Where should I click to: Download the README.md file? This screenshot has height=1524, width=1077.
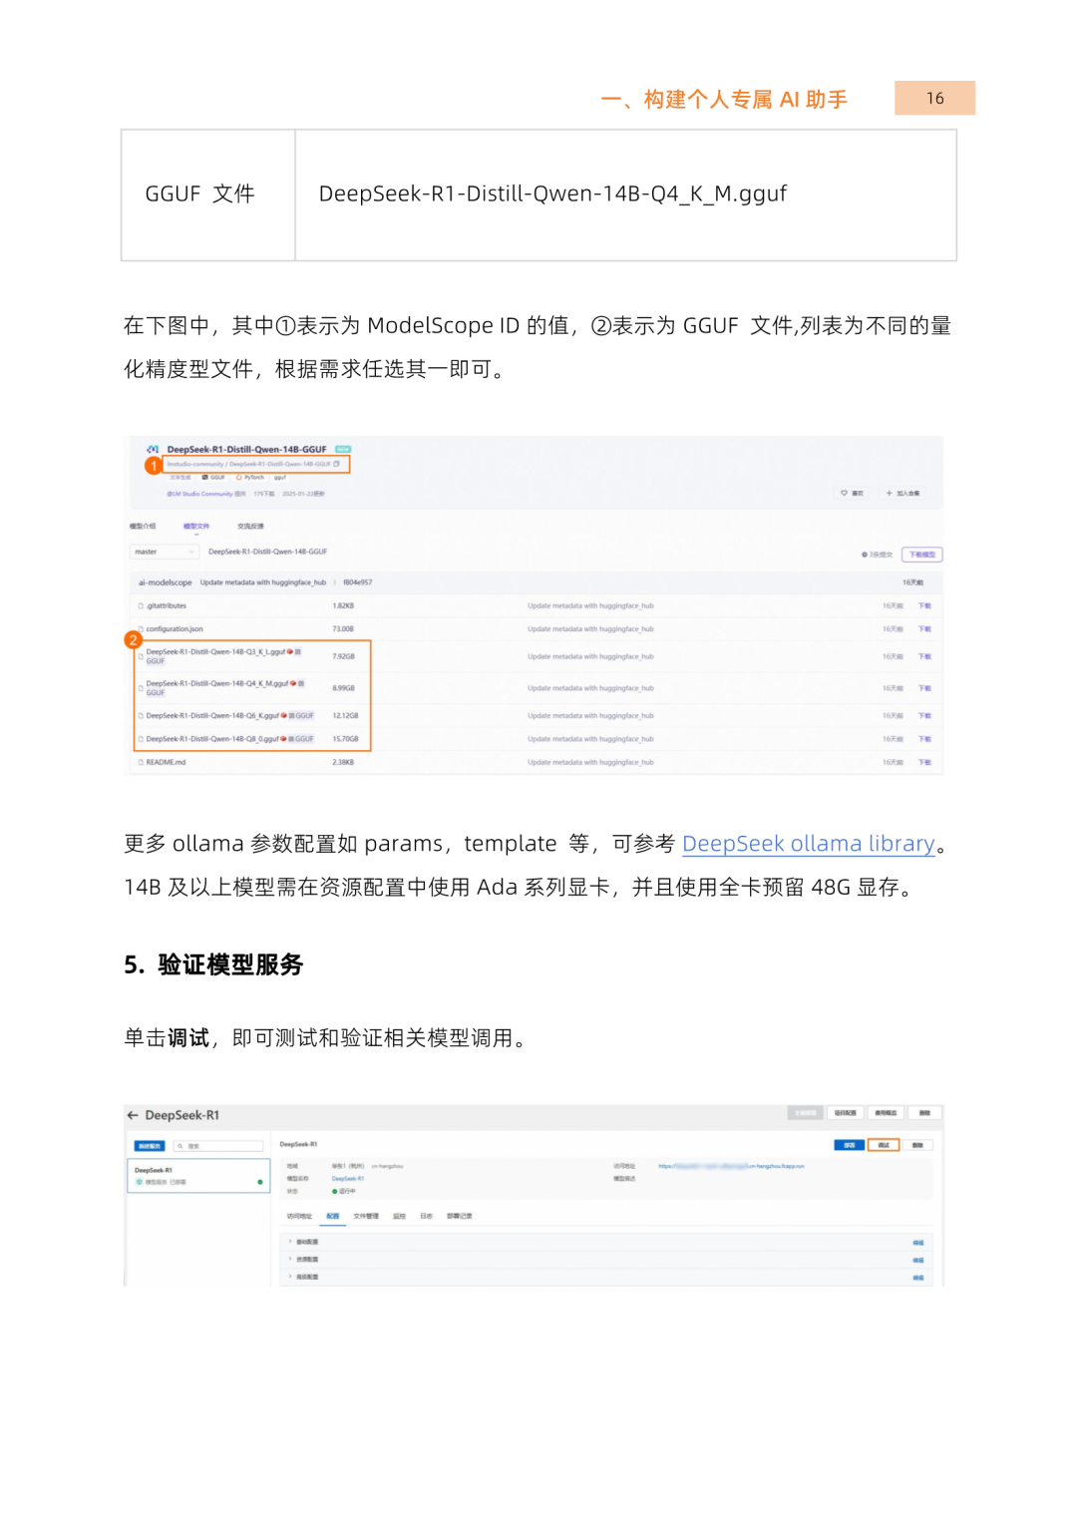(924, 762)
